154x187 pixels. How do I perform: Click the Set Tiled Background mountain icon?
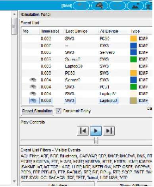tap(135, 6)
